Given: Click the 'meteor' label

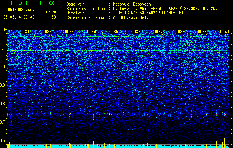Looking at the screenshot, I should click(x=53, y=11).
